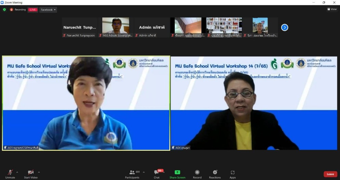The width and height of the screenshot is (340, 180).
Task: Show next gallery participants with arrow
Action: pyautogui.click(x=285, y=27)
